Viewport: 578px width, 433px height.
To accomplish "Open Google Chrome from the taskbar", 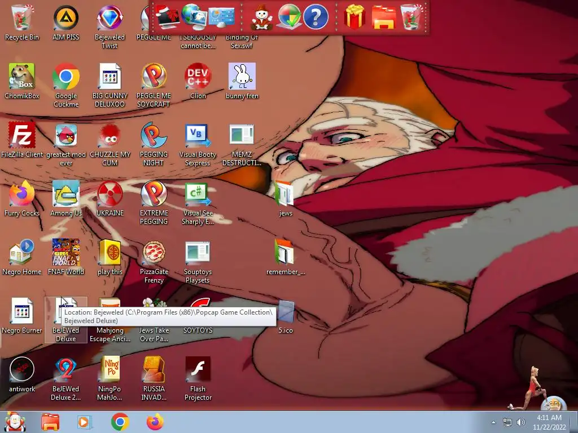I will [x=120, y=422].
